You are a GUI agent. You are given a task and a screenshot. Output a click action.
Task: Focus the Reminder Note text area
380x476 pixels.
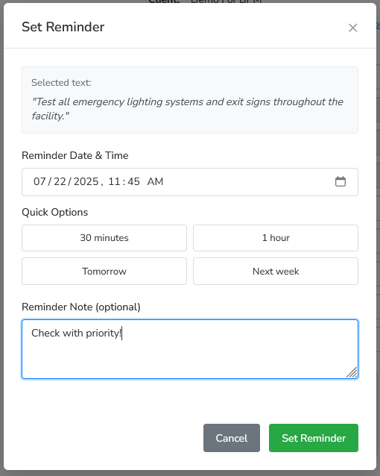point(190,349)
